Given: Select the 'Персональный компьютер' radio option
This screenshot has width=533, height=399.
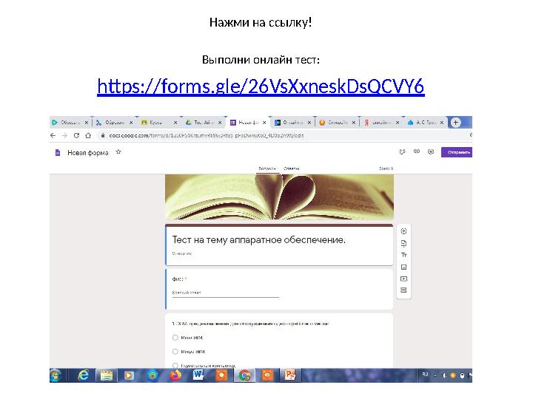Looking at the screenshot, I should 175,366.
